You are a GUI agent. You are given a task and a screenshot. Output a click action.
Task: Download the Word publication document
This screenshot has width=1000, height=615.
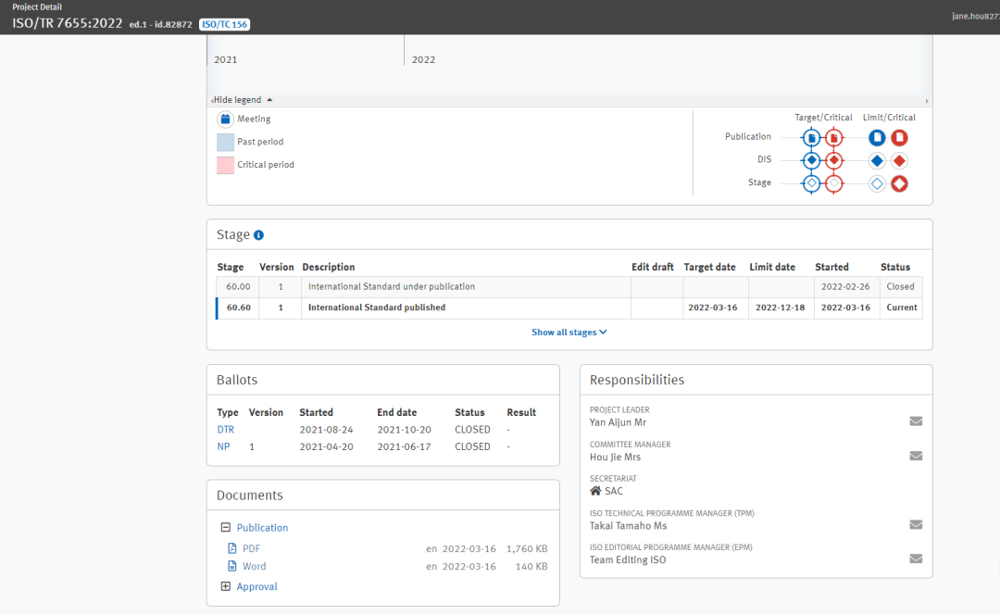tap(254, 566)
